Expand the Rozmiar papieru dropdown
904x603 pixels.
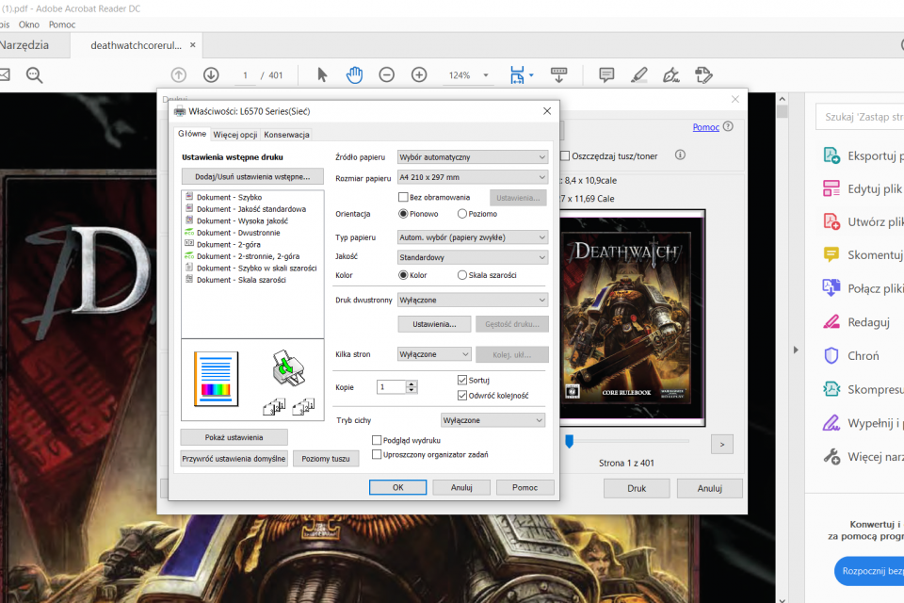pos(472,177)
